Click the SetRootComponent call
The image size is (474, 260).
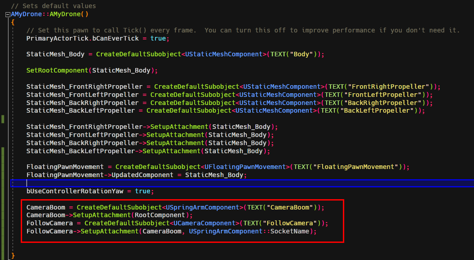[x=92, y=70]
